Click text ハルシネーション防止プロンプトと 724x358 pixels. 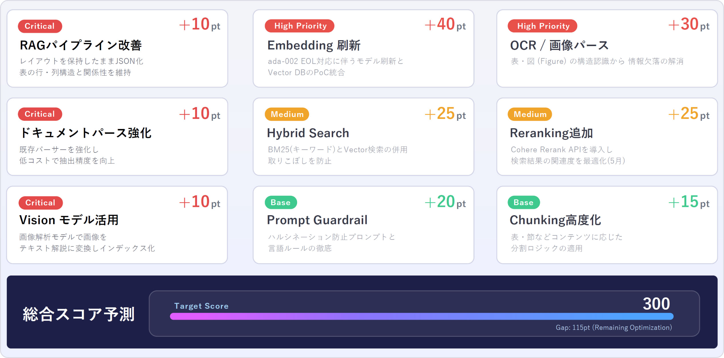(x=332, y=237)
